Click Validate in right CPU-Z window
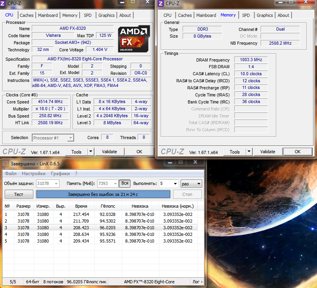 268,152
